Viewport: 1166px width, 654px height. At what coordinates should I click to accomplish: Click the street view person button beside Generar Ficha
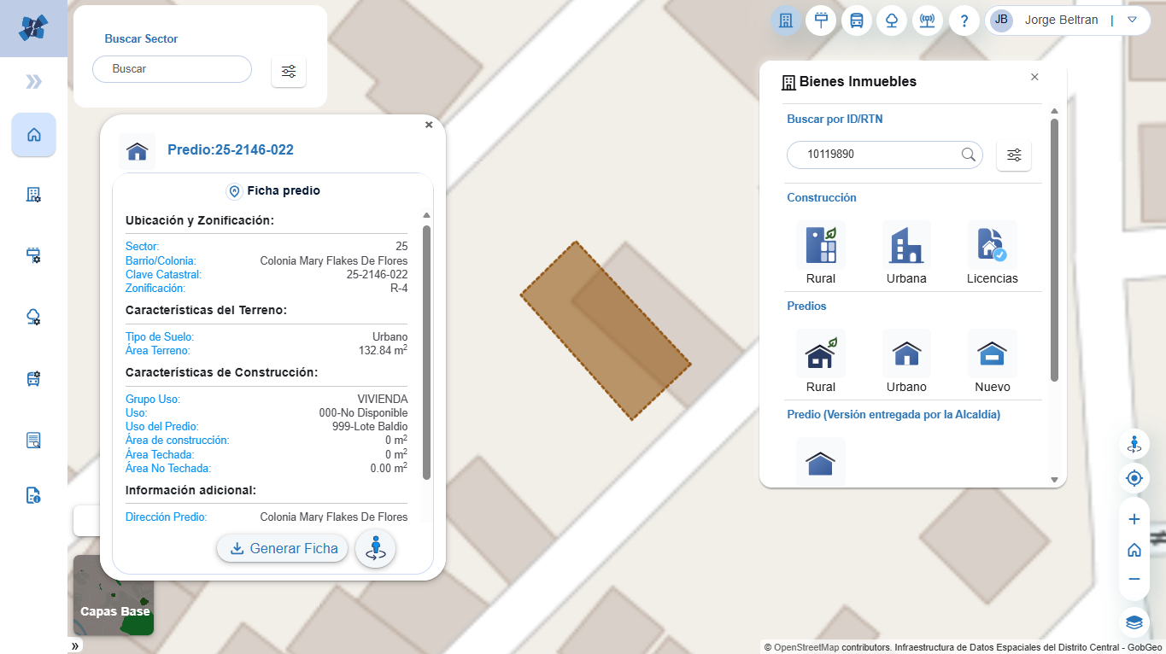pyautogui.click(x=375, y=548)
